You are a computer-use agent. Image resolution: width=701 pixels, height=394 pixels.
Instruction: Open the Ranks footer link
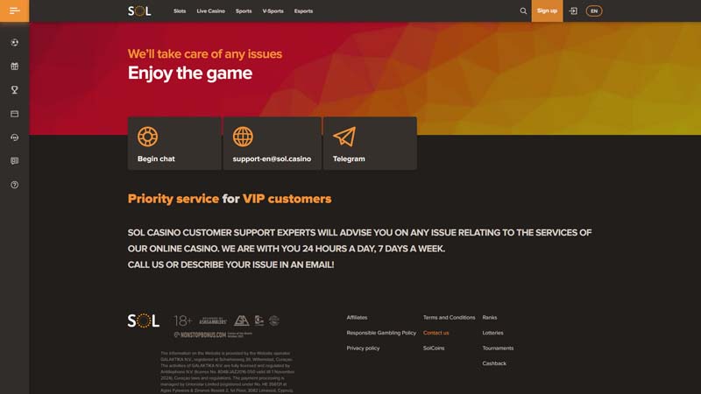pyautogui.click(x=490, y=318)
